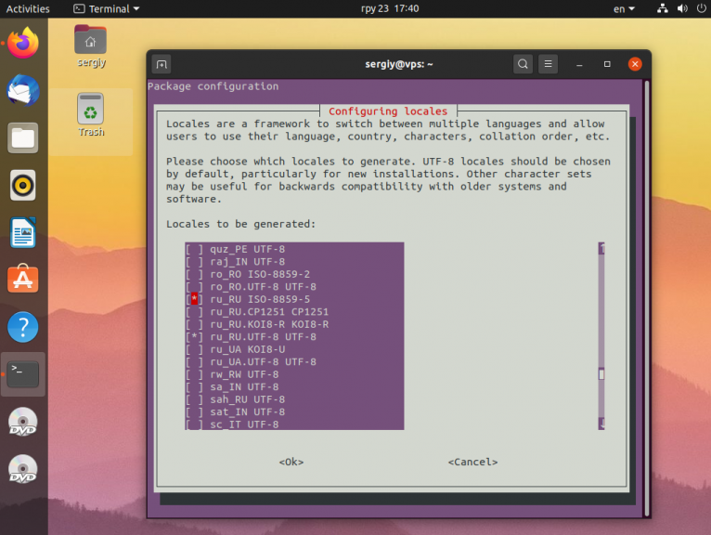Uncheck the ru_RU.UTF-8 UTF-8 locale
Image resolution: width=711 pixels, height=535 pixels.
pyautogui.click(x=195, y=337)
